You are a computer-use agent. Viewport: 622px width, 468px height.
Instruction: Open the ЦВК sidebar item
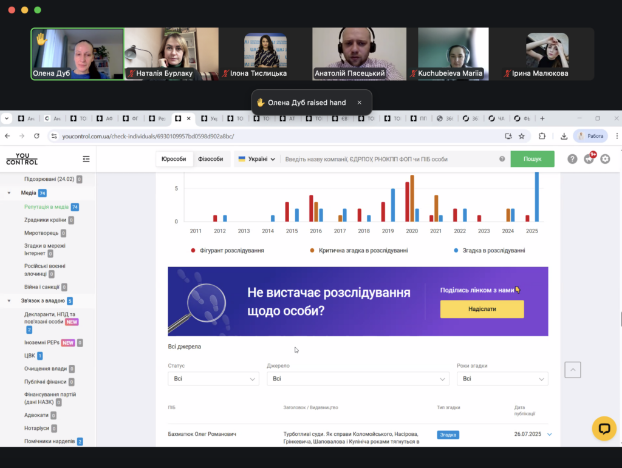tap(30, 356)
